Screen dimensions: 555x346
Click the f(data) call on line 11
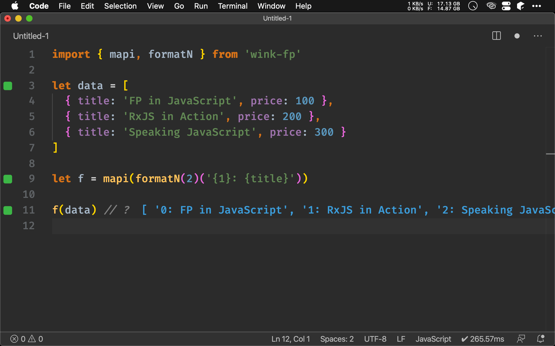point(74,210)
